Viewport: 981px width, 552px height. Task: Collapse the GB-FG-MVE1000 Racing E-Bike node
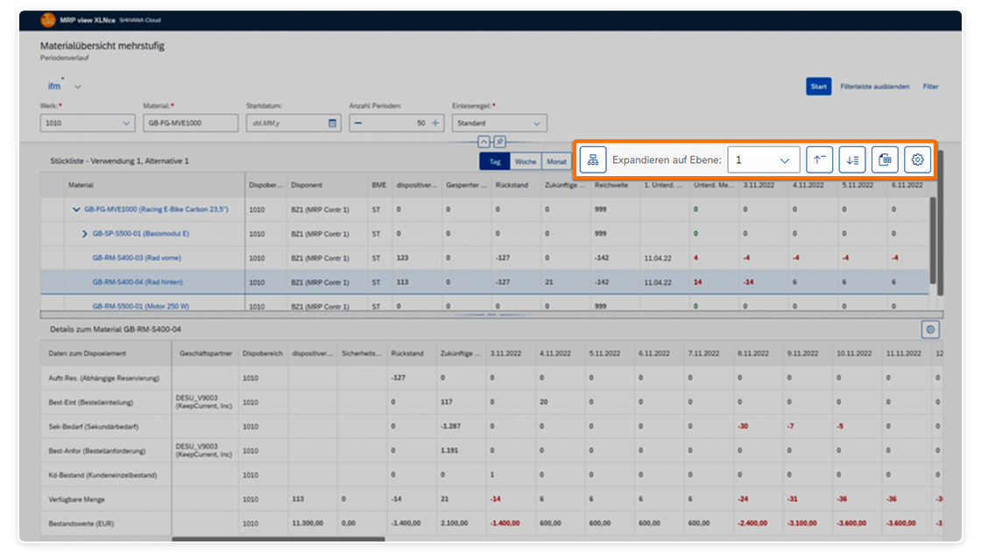[x=76, y=209]
